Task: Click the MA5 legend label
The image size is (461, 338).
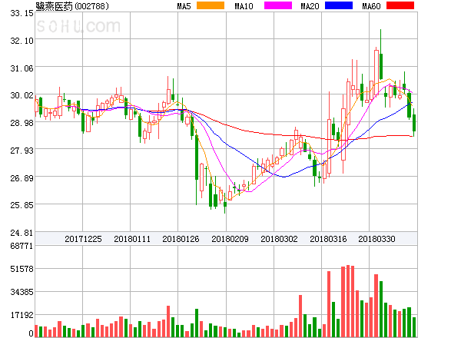Action: (x=184, y=6)
